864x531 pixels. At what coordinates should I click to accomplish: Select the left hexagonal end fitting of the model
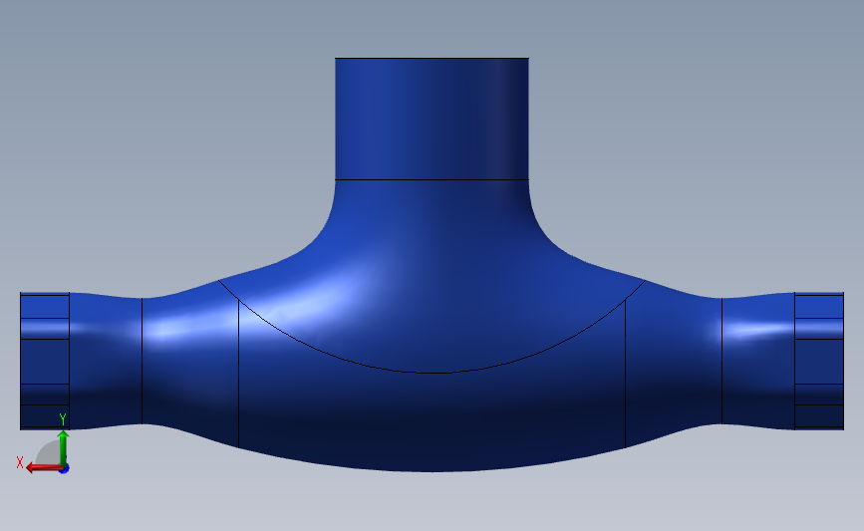[45, 361]
